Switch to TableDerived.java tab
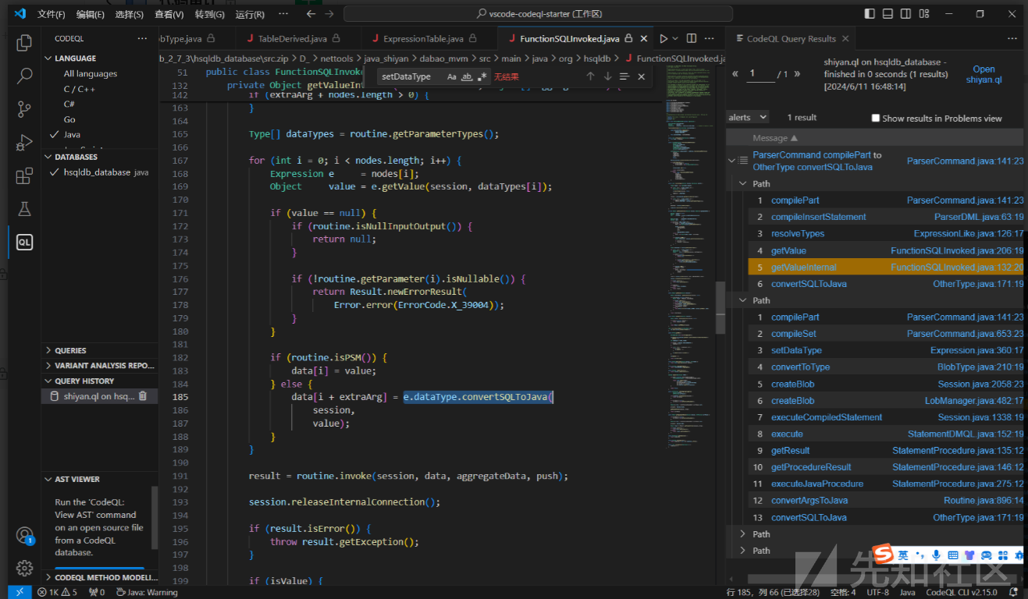Viewport: 1028px width, 599px height. pos(293,38)
